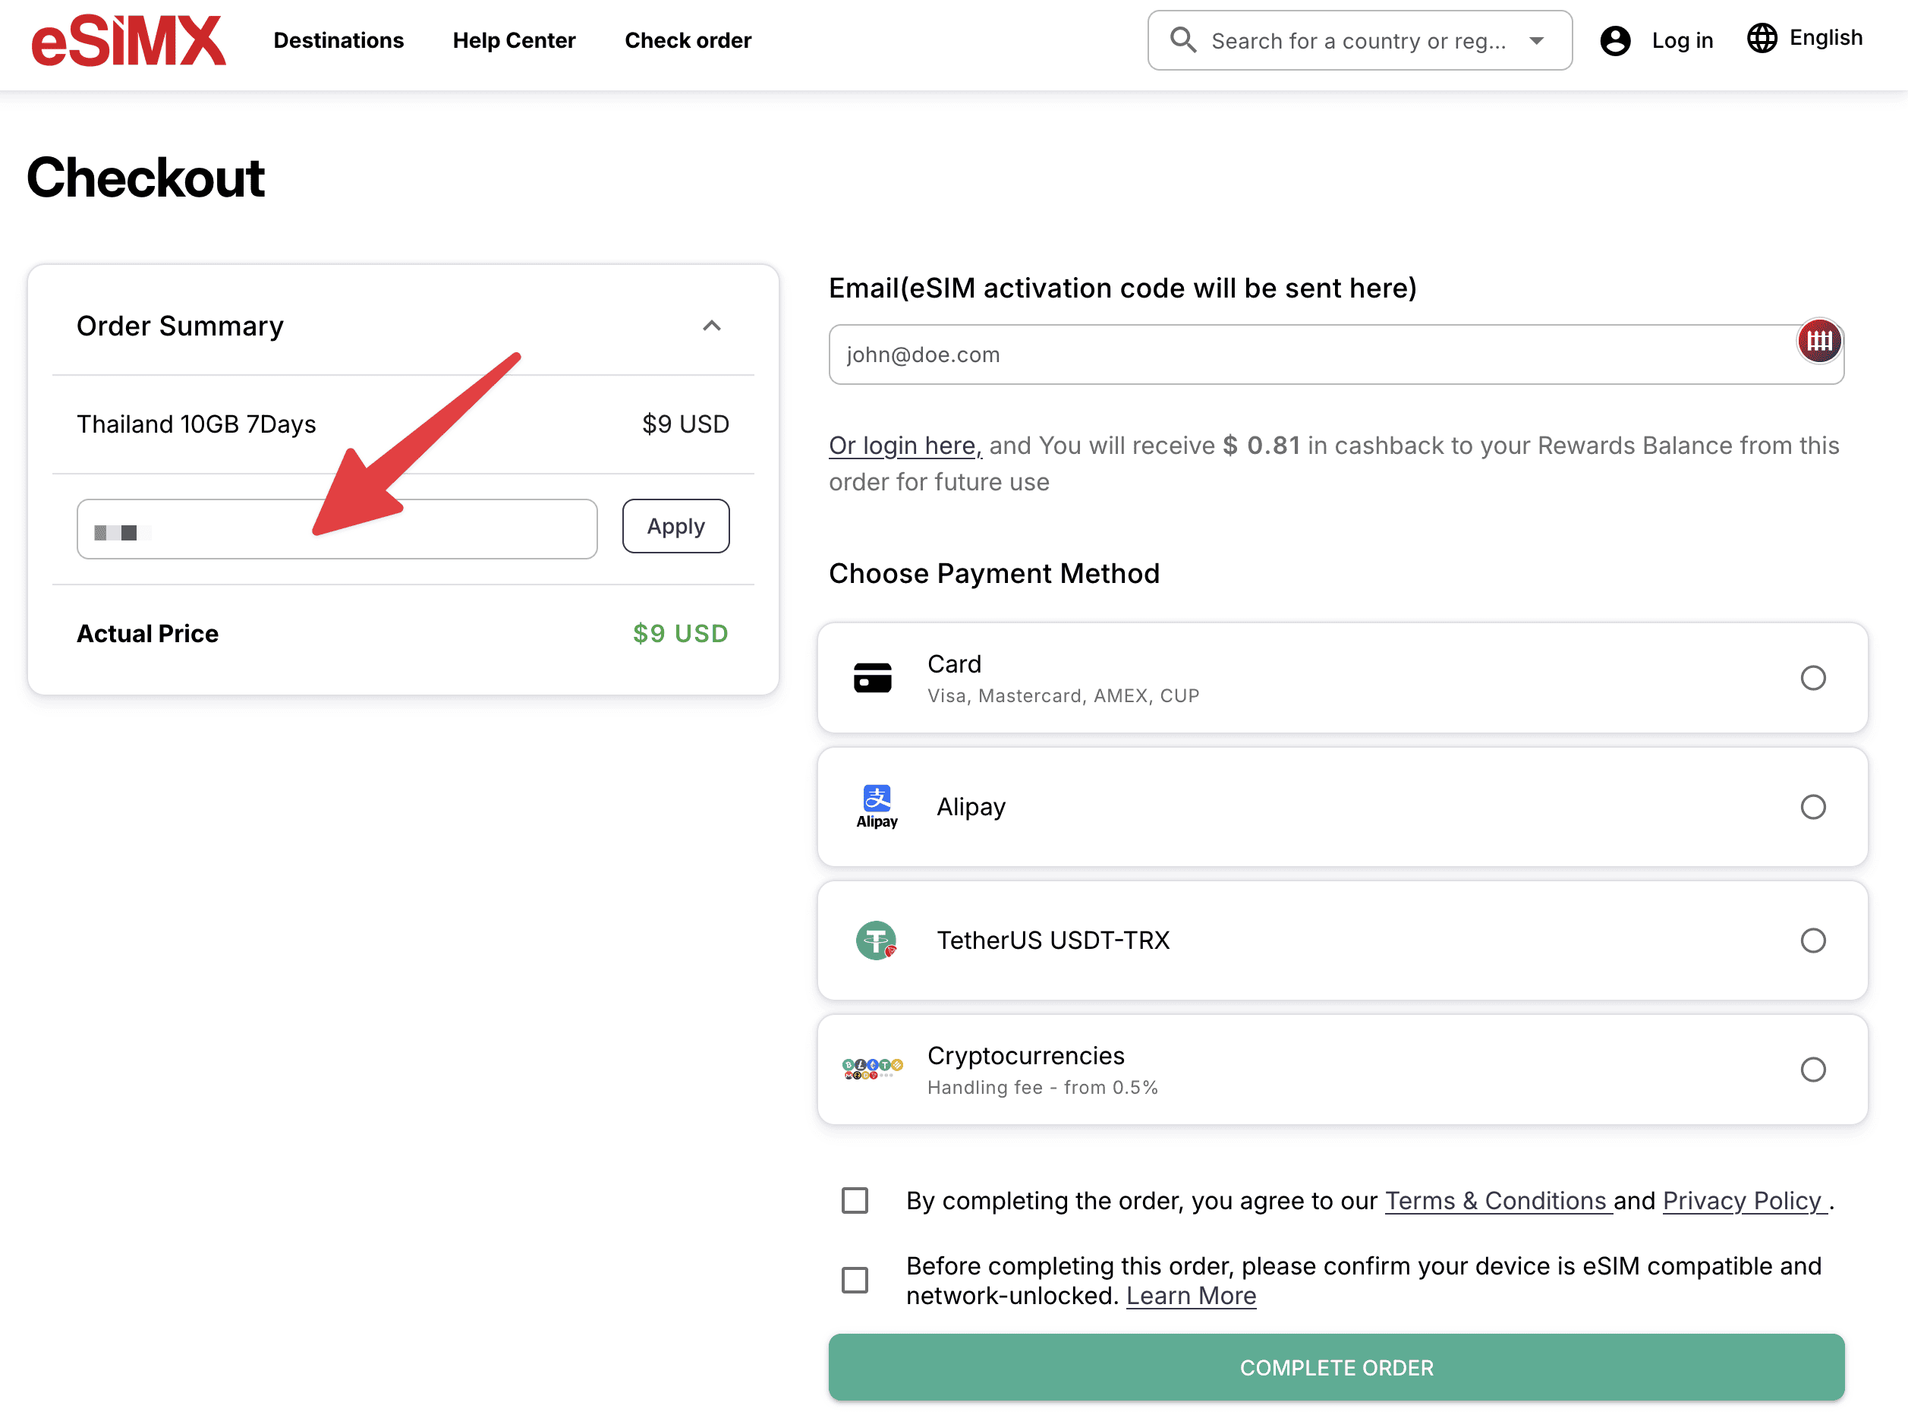Image resolution: width=1908 pixels, height=1421 pixels.
Task: Go to Check order
Action: click(x=688, y=40)
